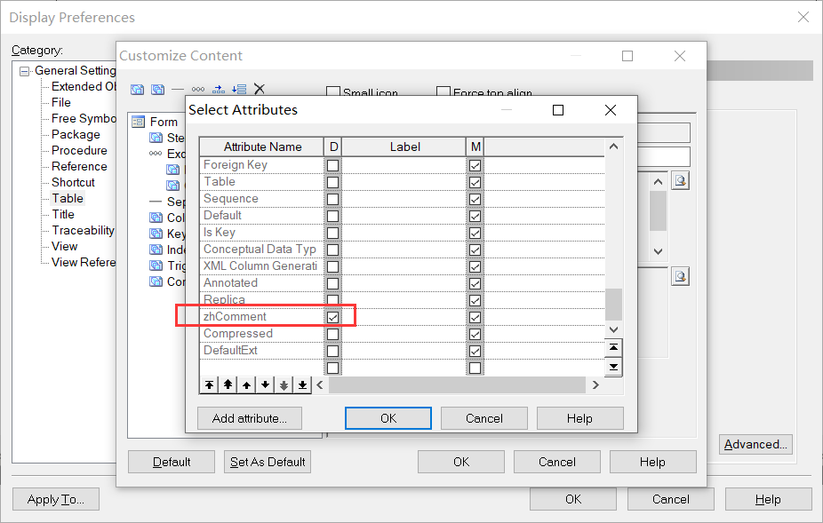The height and width of the screenshot is (523, 823).
Task: Check the D box for Sequence
Action: pyautogui.click(x=332, y=199)
